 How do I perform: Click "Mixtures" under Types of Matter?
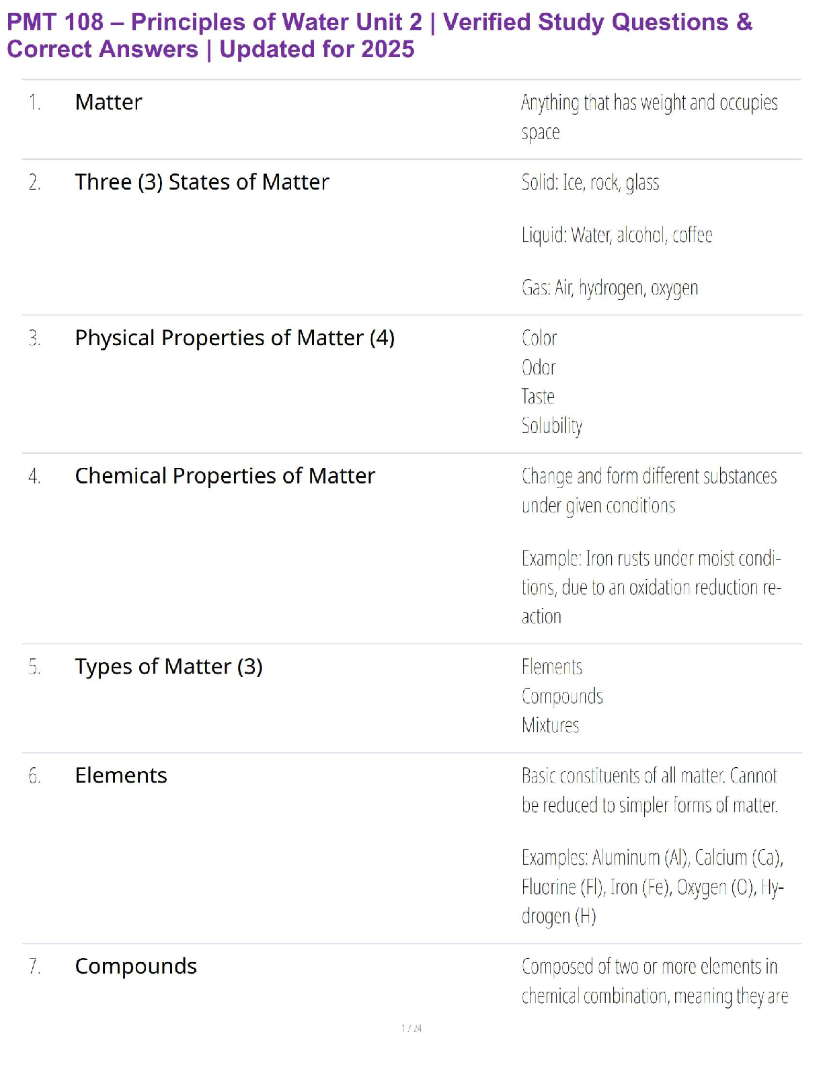point(550,725)
